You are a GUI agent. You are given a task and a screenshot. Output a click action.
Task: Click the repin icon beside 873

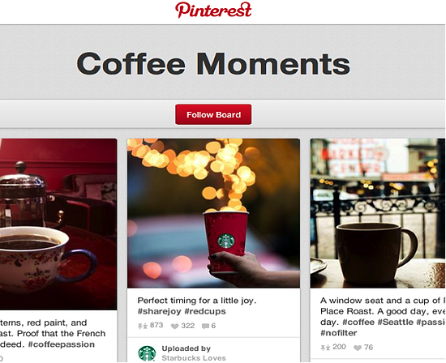pos(142,326)
